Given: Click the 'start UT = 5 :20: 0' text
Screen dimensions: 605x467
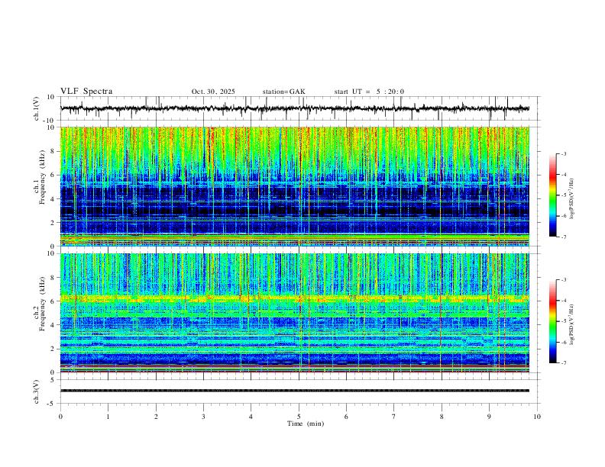Looking at the screenshot, I should [x=369, y=92].
